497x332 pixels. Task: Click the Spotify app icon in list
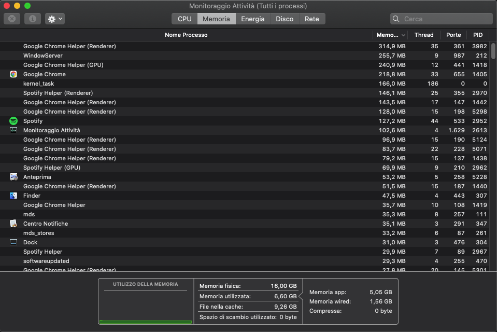(x=13, y=121)
